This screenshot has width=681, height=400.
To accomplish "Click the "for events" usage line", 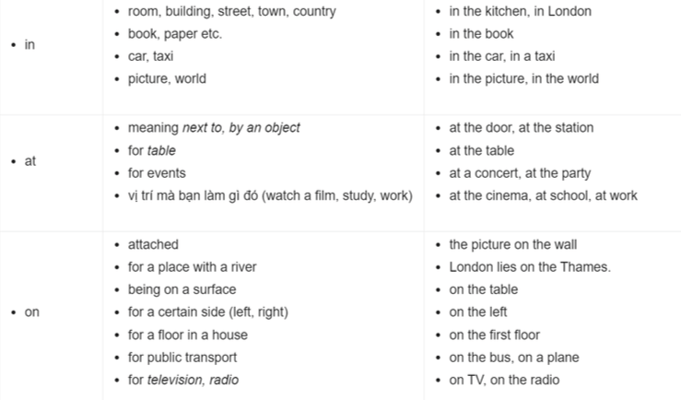I will pos(157,173).
